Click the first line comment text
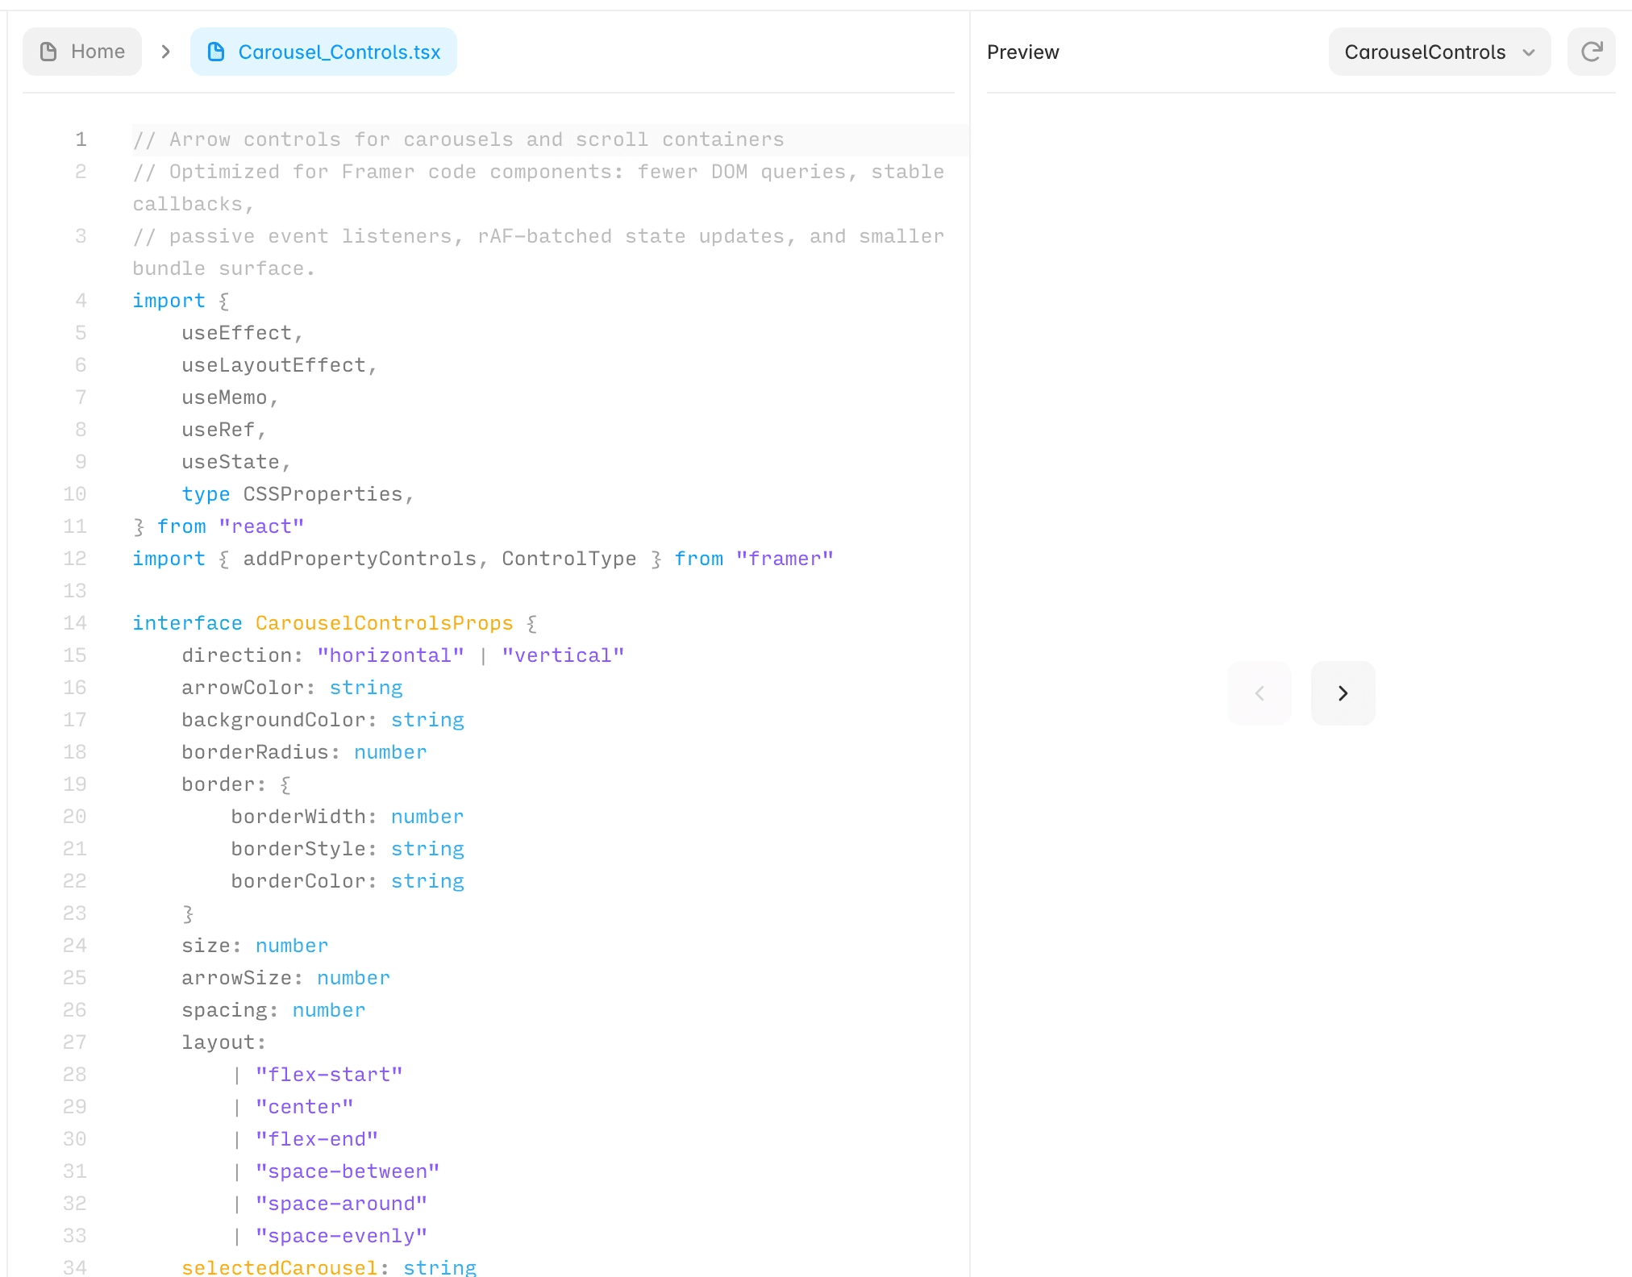This screenshot has width=1632, height=1277. click(458, 139)
